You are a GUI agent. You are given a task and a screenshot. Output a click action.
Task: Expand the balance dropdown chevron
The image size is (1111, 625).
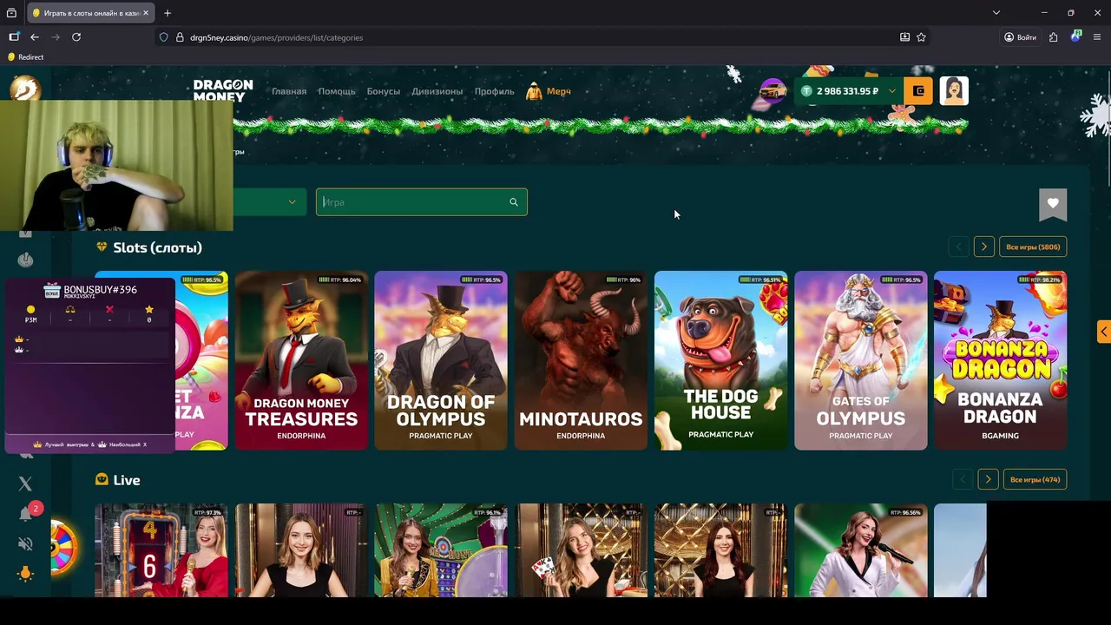(891, 91)
